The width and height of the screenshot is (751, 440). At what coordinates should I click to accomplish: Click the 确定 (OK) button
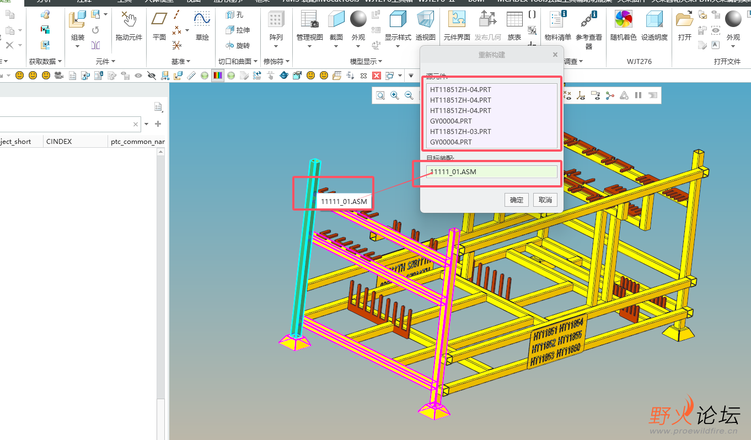click(x=517, y=200)
